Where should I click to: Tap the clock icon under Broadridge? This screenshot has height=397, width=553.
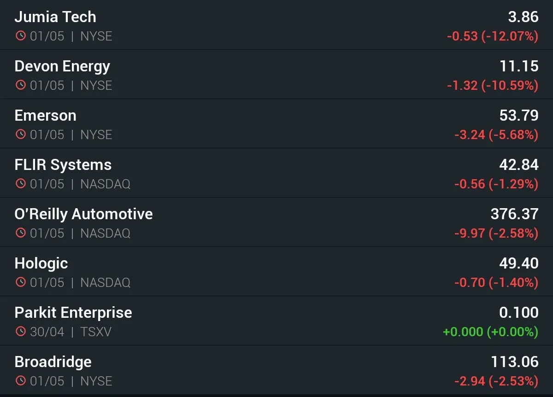(21, 381)
